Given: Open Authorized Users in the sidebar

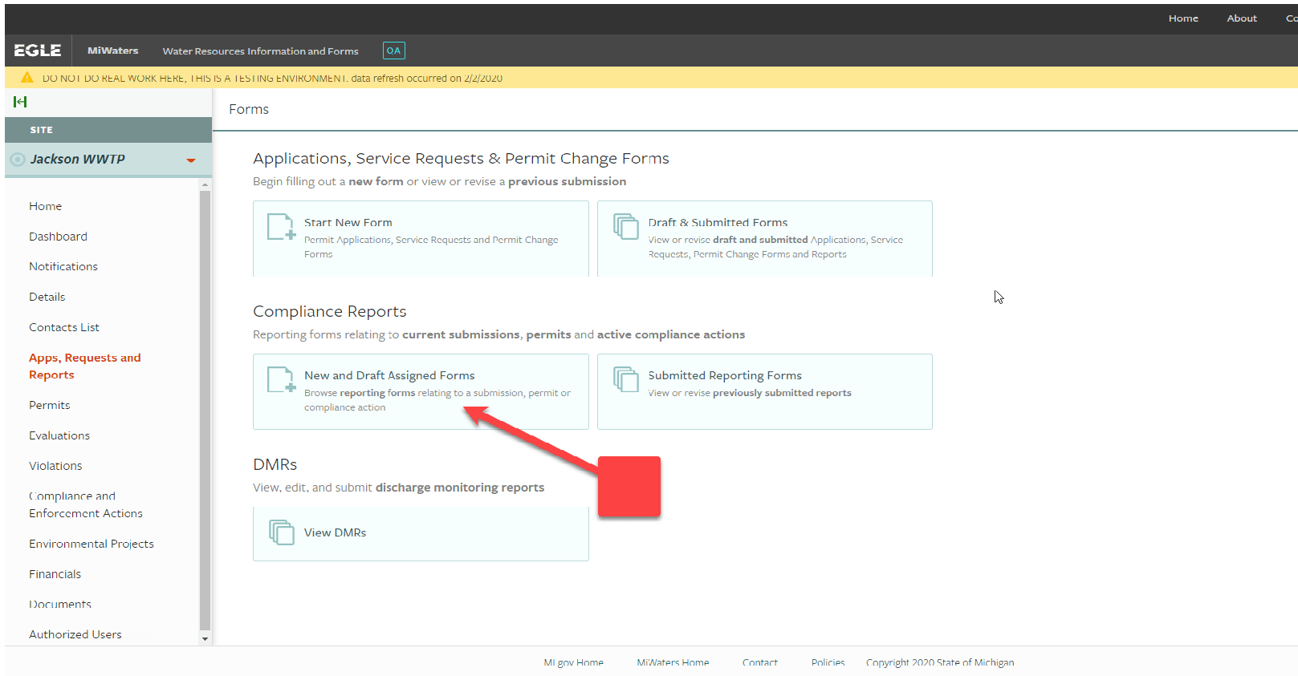Looking at the screenshot, I should (x=75, y=634).
